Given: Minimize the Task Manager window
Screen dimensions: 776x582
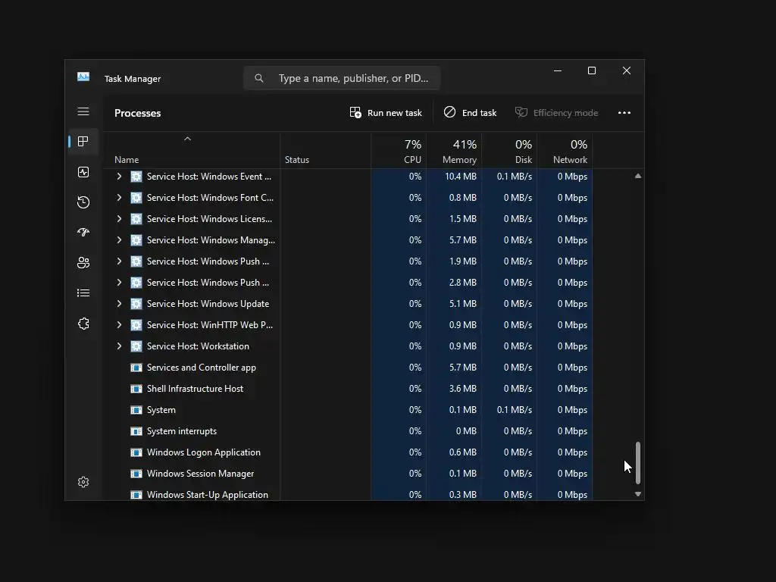Looking at the screenshot, I should click(557, 70).
